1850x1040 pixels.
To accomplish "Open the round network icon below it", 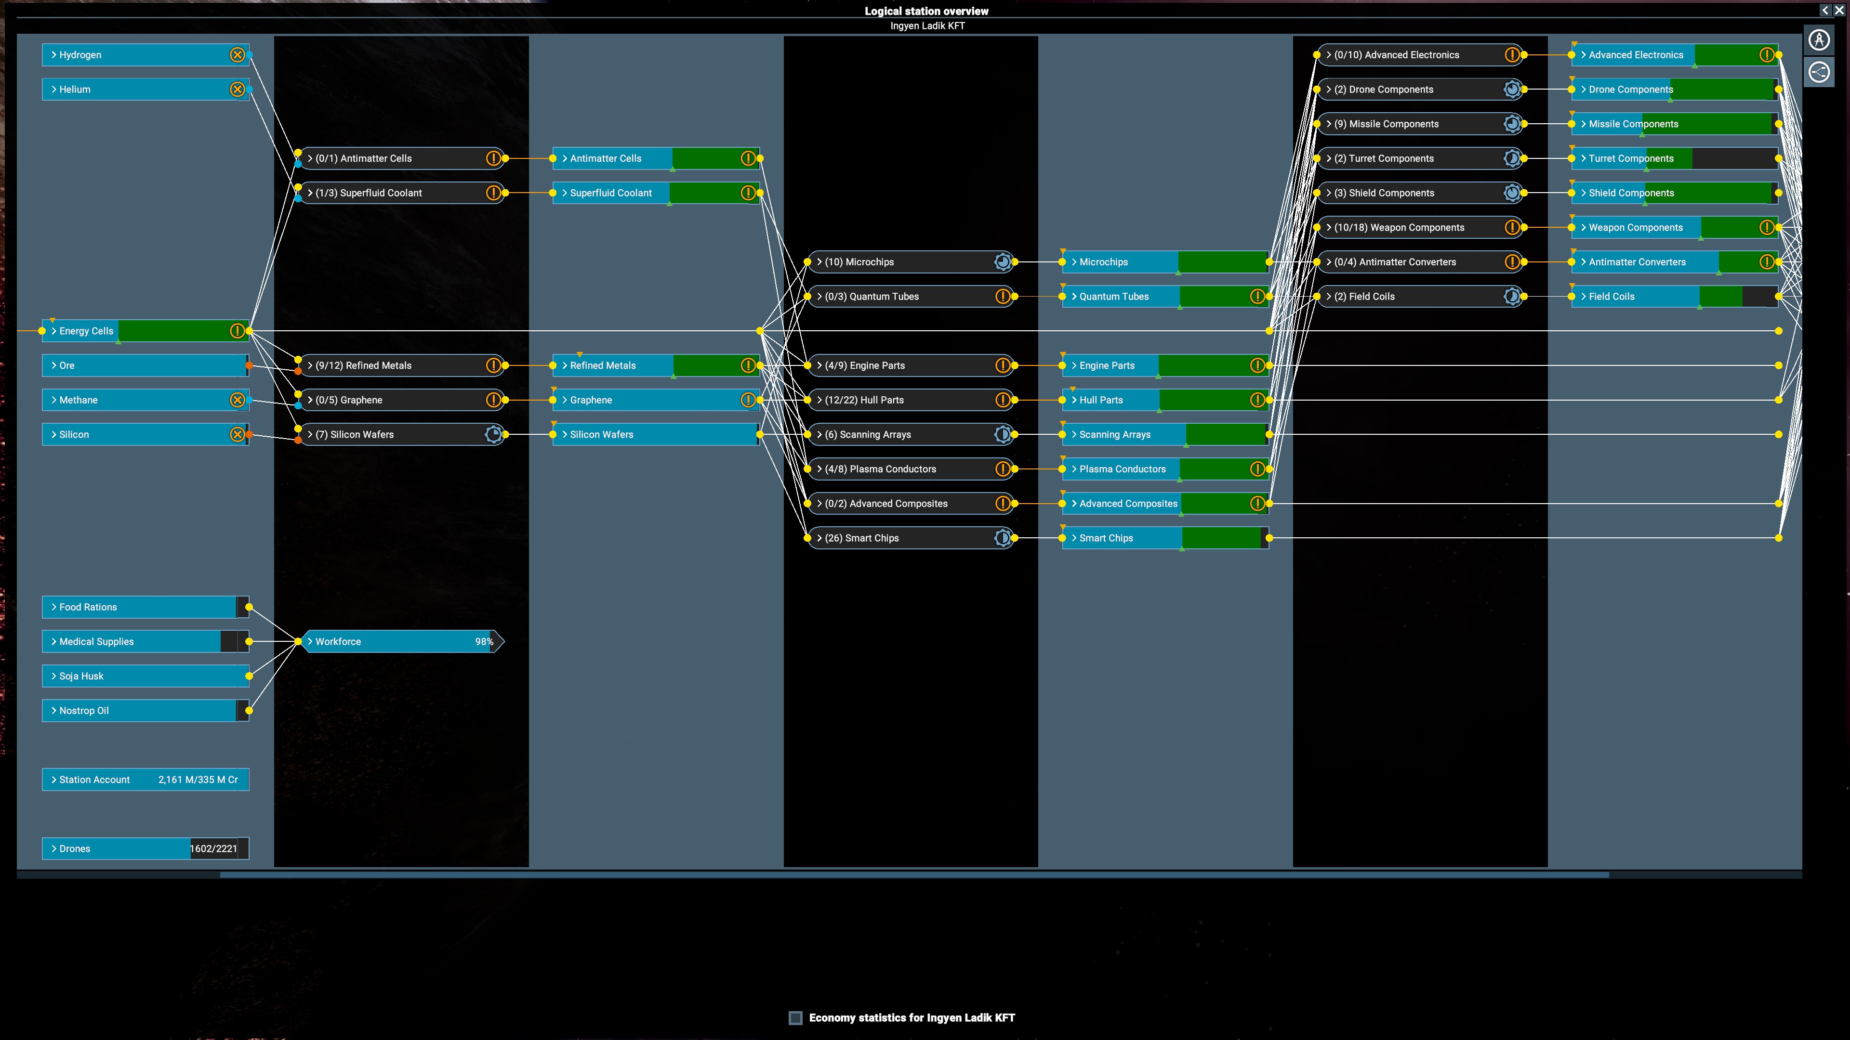I will 1819,72.
